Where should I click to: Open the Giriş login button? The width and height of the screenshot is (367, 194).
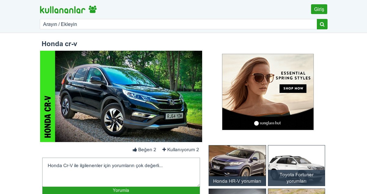[319, 9]
